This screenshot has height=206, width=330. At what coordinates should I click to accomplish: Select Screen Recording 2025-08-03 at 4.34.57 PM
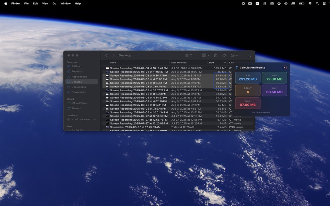click(139, 97)
